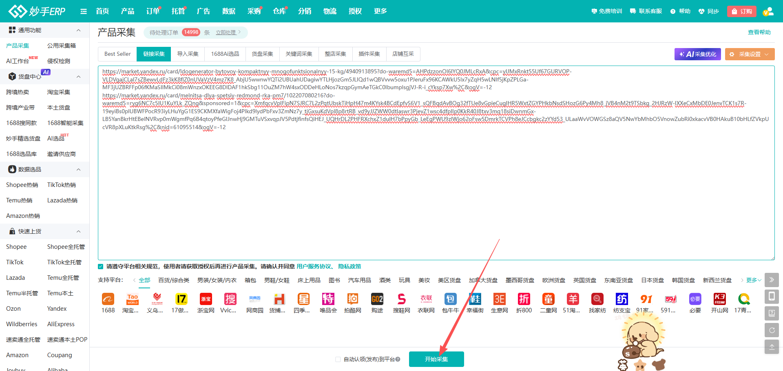This screenshot has height=371, width=783.
Task: Select the 折800 platform icon
Action: [x=524, y=299]
